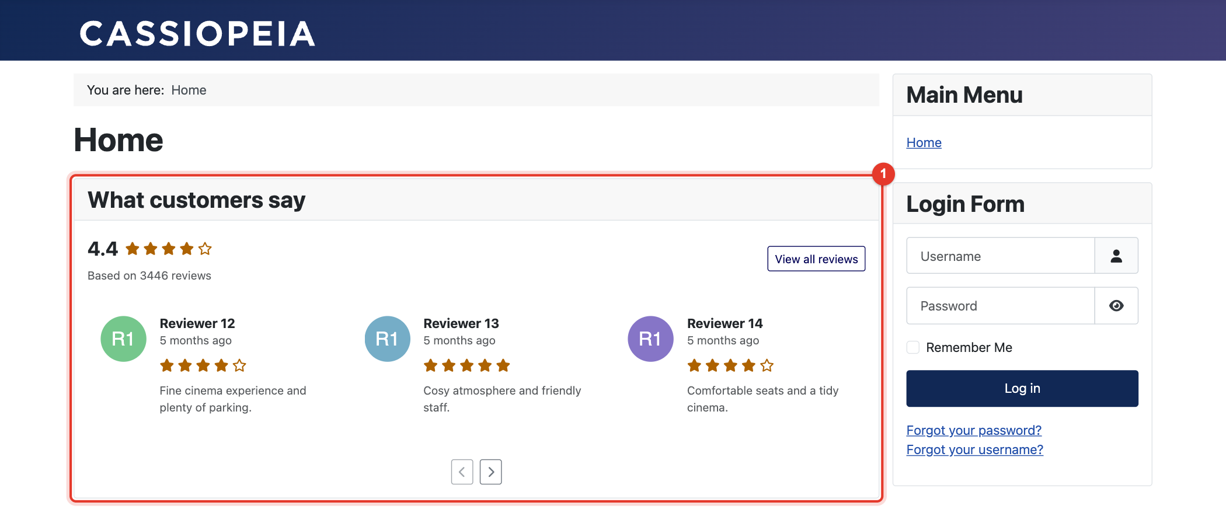Screen dimensions: 1226x523
Task: Click Reviewer 12 green avatar
Action: pos(123,339)
